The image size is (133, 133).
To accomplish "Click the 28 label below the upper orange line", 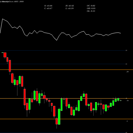I will 127,72.
